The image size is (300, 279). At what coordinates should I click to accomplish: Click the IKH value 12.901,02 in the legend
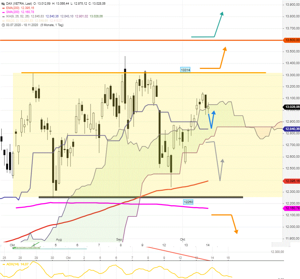pyautogui.click(x=82, y=16)
